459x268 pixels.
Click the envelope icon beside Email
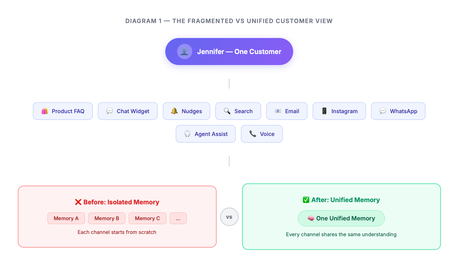click(x=278, y=111)
